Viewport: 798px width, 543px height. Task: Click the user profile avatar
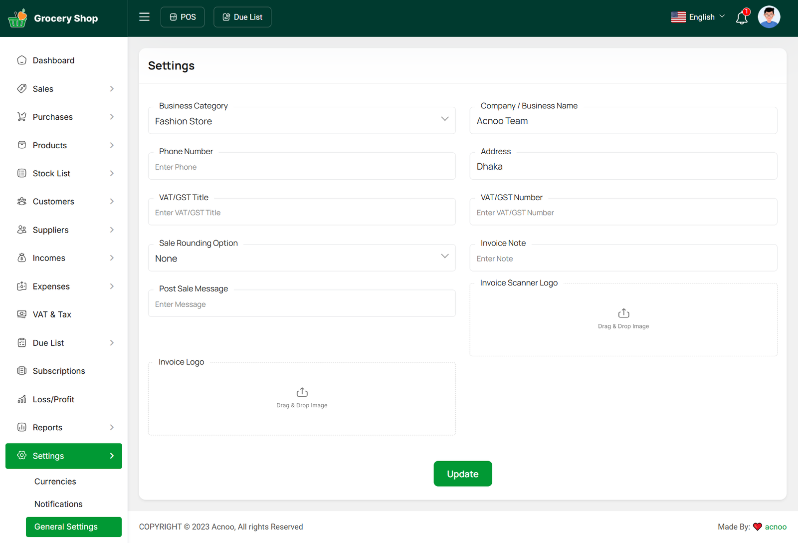(769, 17)
